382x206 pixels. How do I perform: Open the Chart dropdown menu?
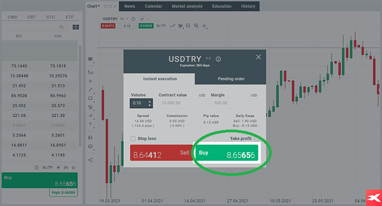pyautogui.click(x=94, y=6)
